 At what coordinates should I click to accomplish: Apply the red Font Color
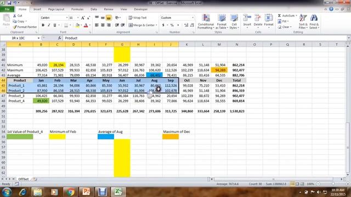(x=86, y=25)
